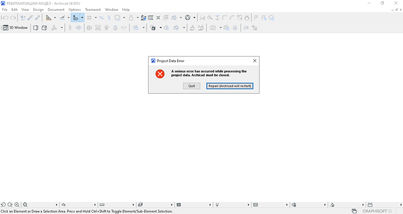Open the Help menu
The height and width of the screenshot is (214, 403).
126,10
